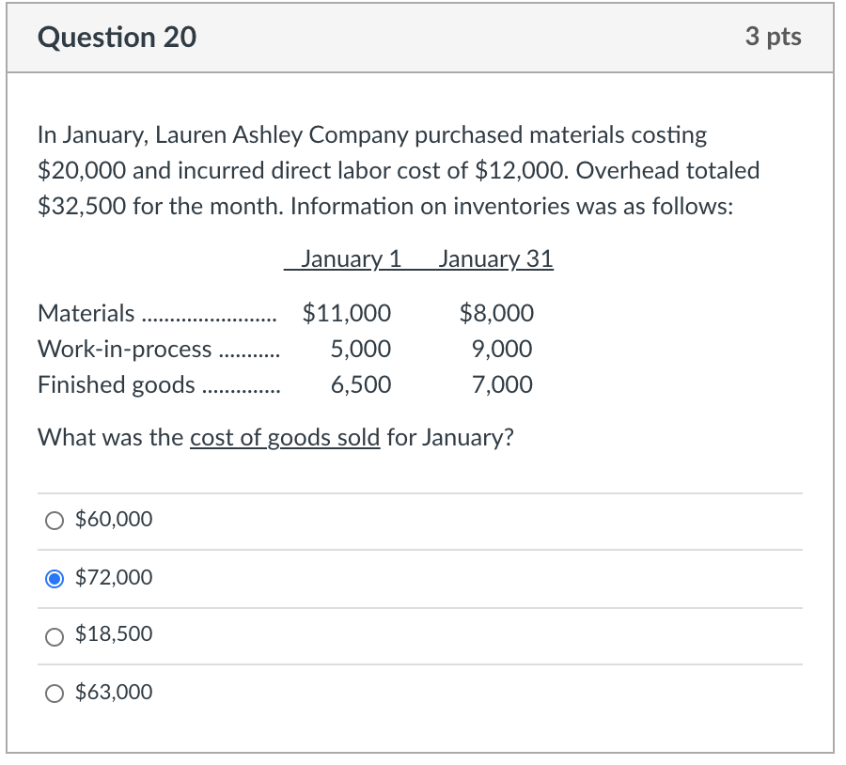This screenshot has width=846, height=765.
Task: Choose the $72,000 answer option
Action: coord(55,578)
